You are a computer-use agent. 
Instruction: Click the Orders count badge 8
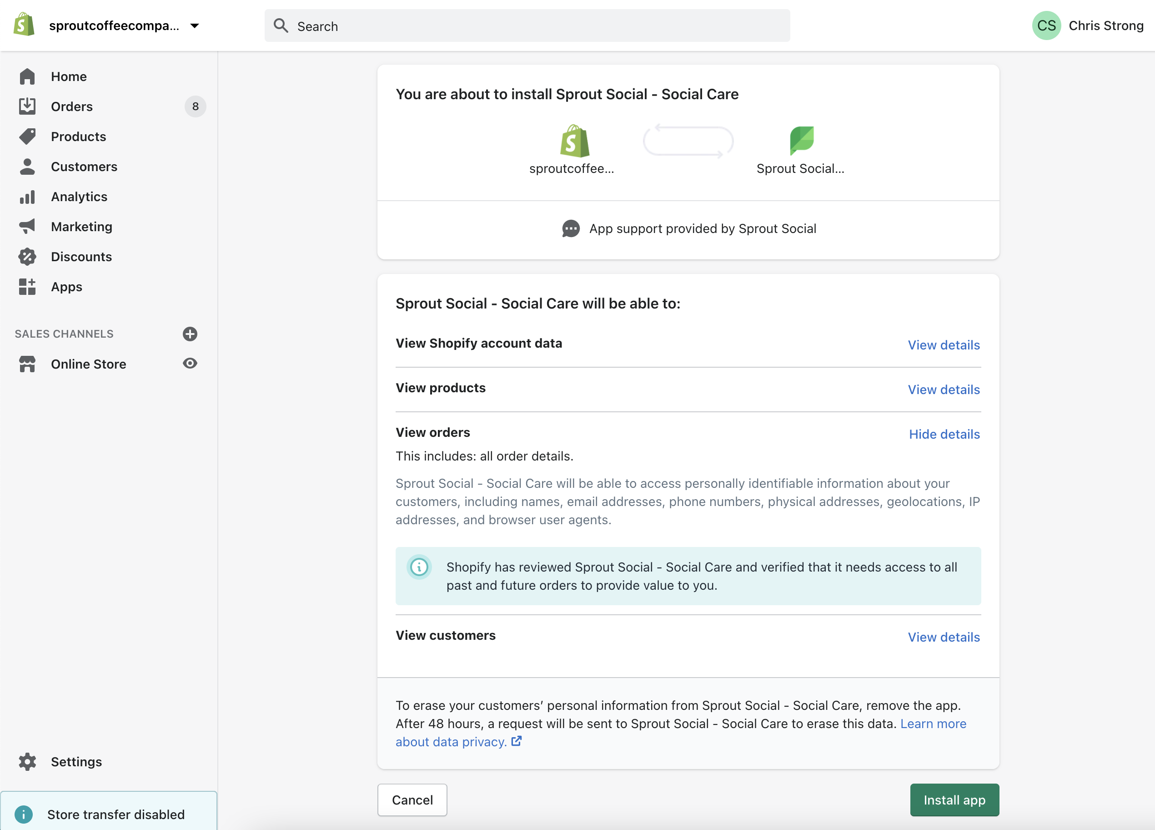(x=195, y=106)
